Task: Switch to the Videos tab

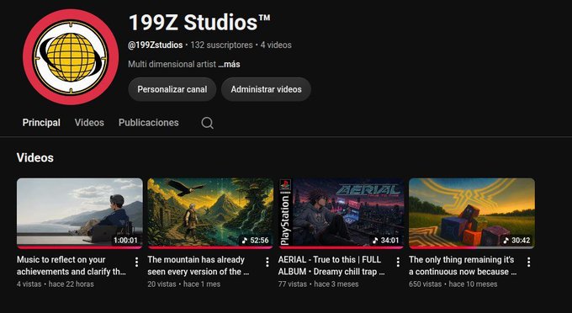Action: [89, 123]
